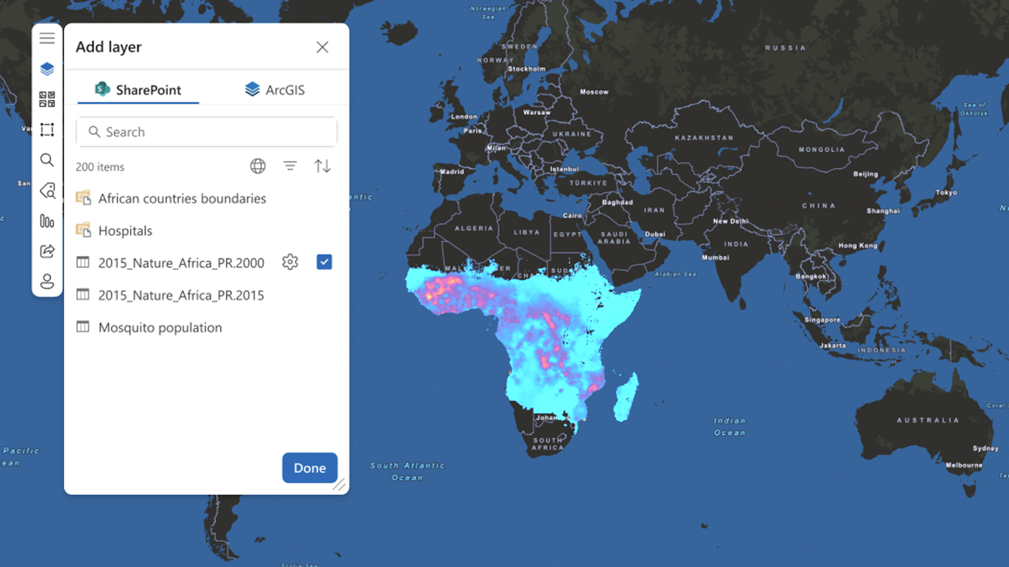Toggle the globe location filter icon
The width and height of the screenshot is (1009, 567).
pos(258,166)
